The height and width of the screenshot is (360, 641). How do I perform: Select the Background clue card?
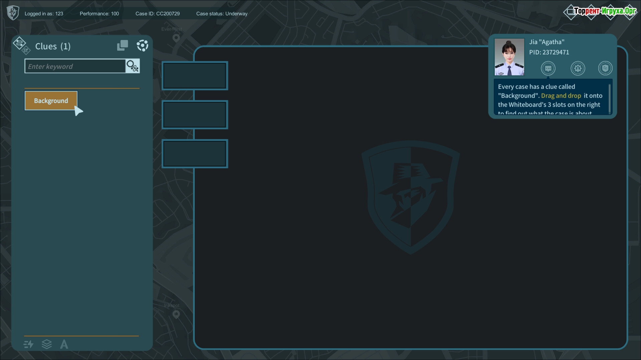[x=51, y=101]
